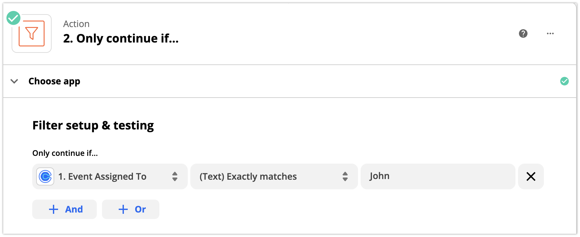Select the "Choose app" section header

point(54,81)
